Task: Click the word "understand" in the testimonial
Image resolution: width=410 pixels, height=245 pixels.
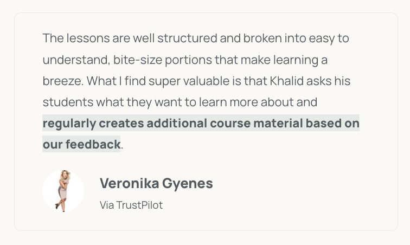Action: pyautogui.click(x=75, y=60)
